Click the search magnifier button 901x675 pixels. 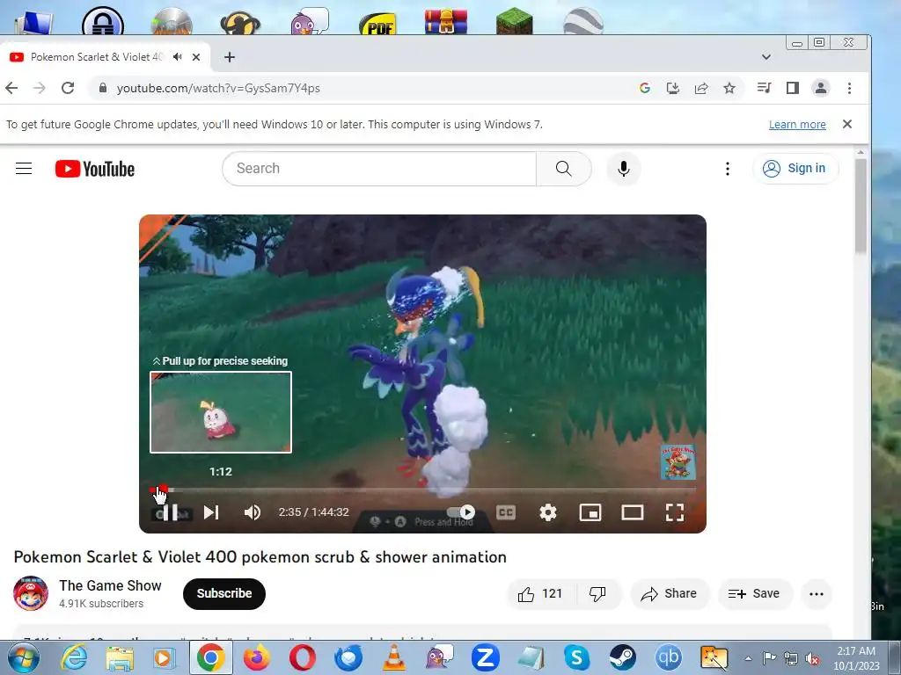pyautogui.click(x=564, y=168)
